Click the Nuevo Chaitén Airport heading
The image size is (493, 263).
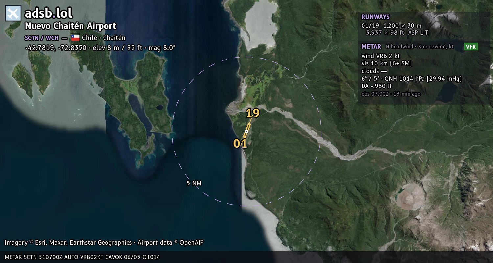70,26
